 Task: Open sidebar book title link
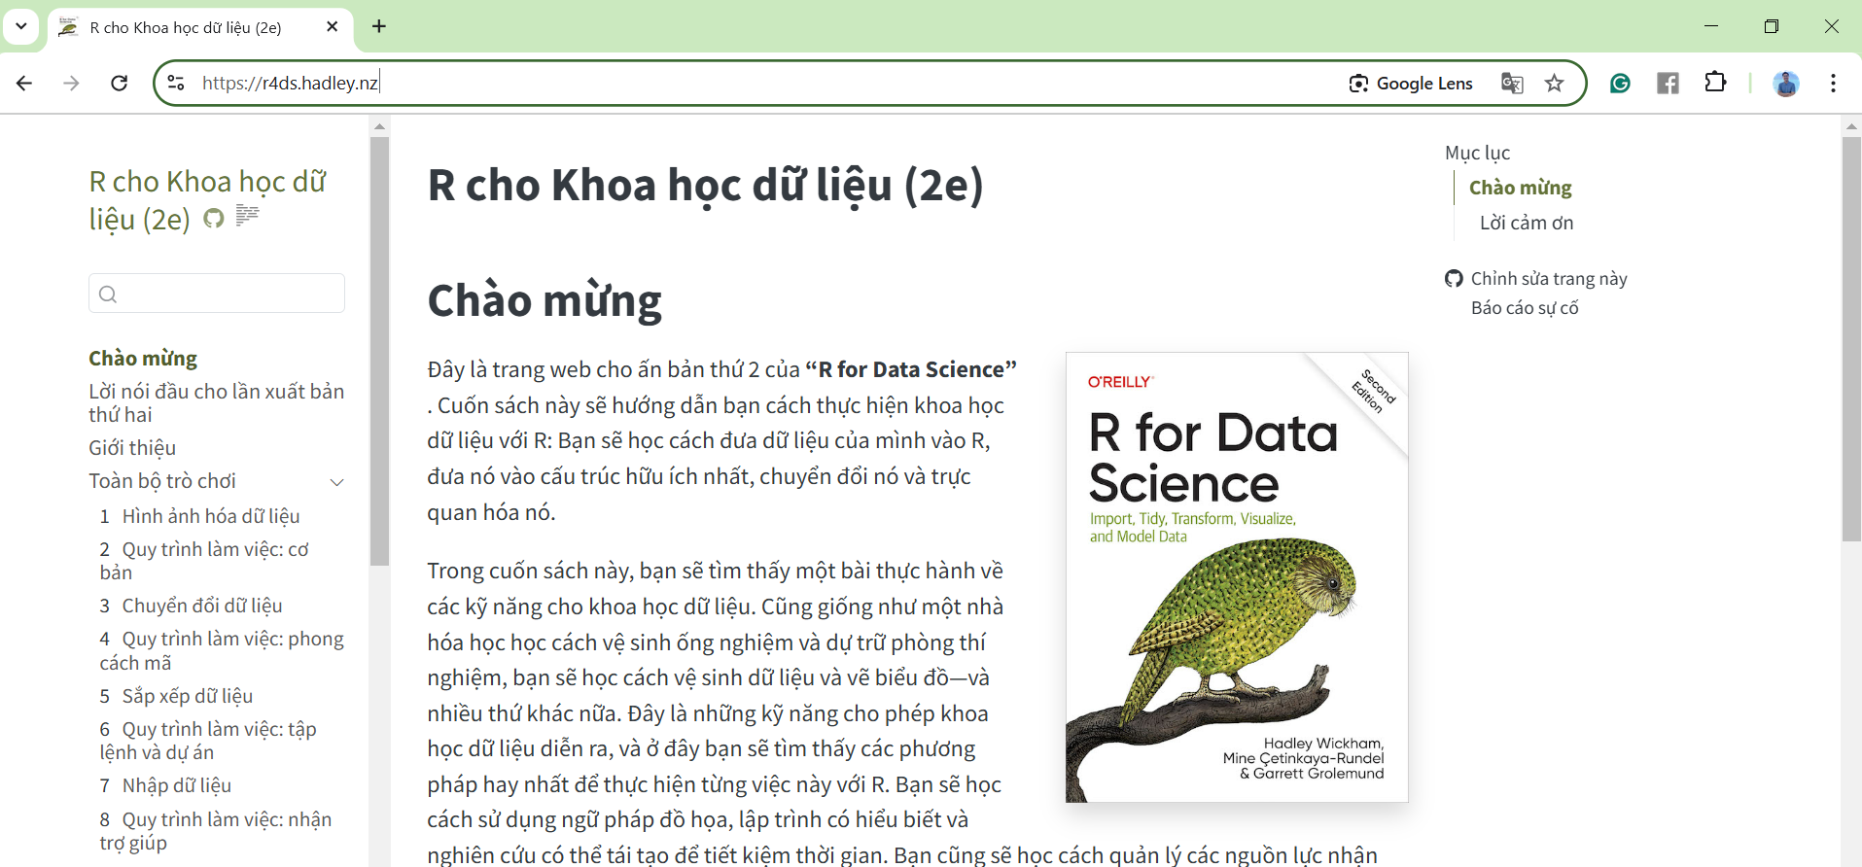(x=208, y=200)
